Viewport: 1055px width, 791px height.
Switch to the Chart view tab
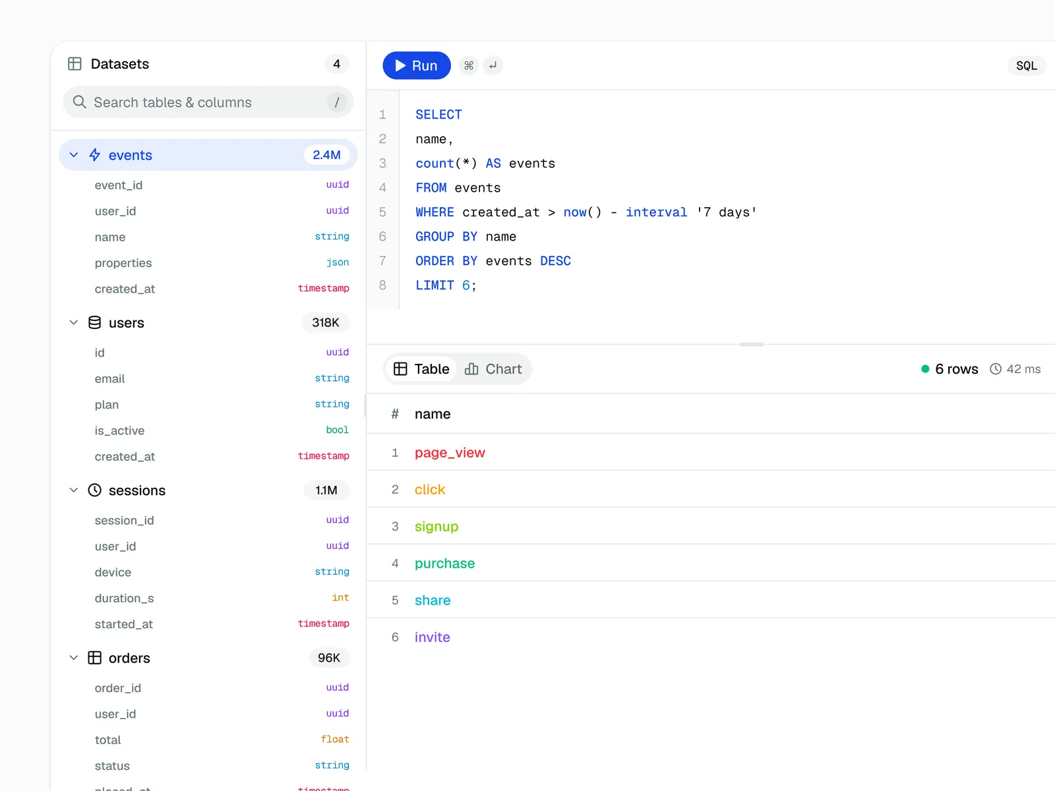tap(494, 369)
